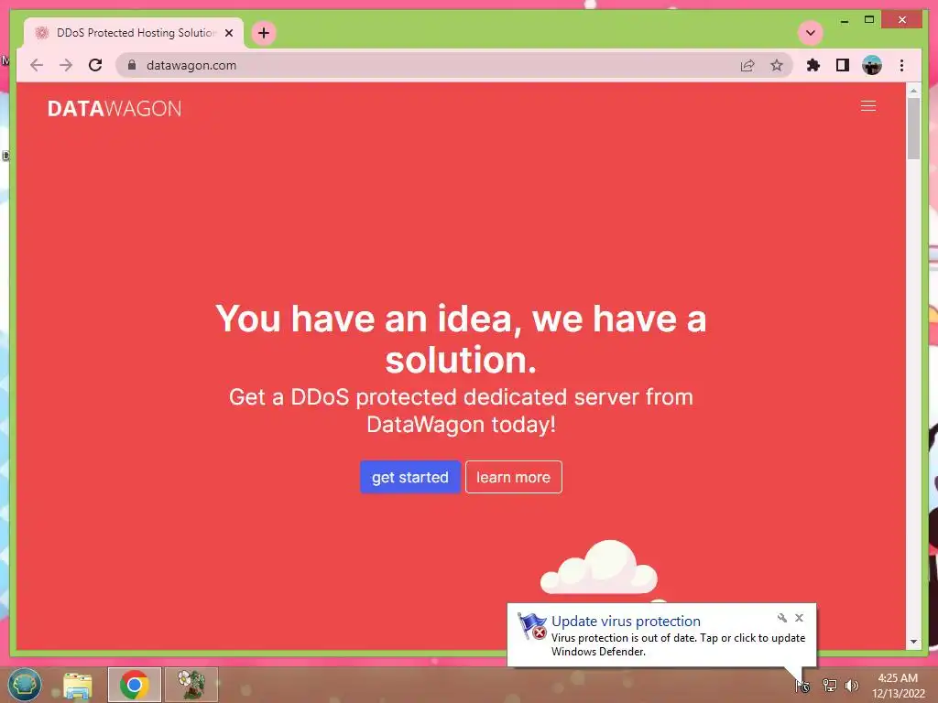Click the page scrollbar thumb

click(913, 128)
